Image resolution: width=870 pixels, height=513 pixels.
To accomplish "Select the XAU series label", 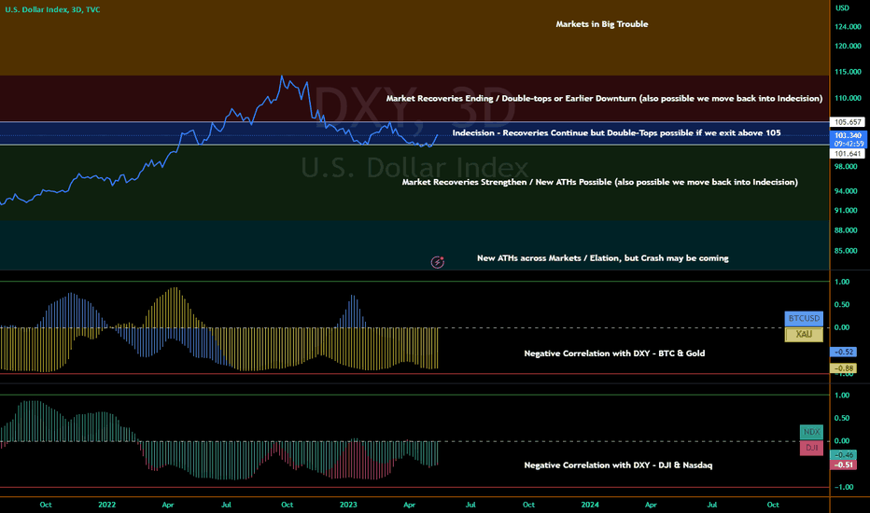I will point(804,335).
